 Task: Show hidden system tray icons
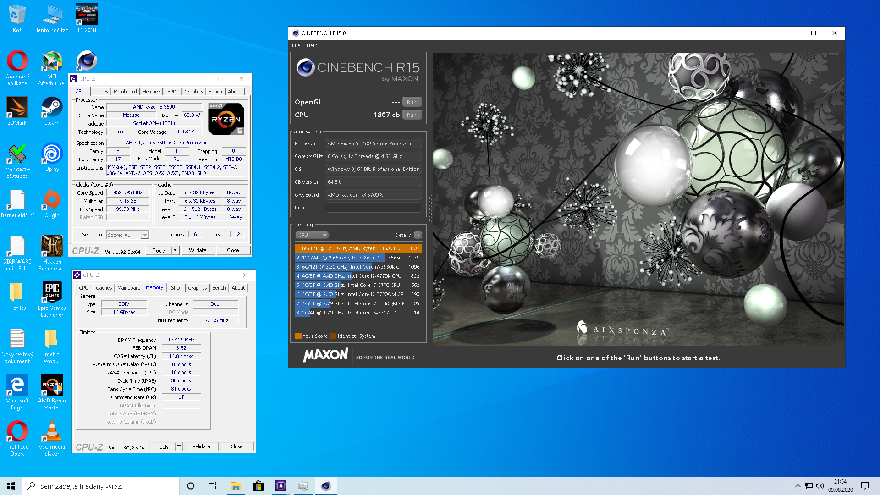(797, 486)
